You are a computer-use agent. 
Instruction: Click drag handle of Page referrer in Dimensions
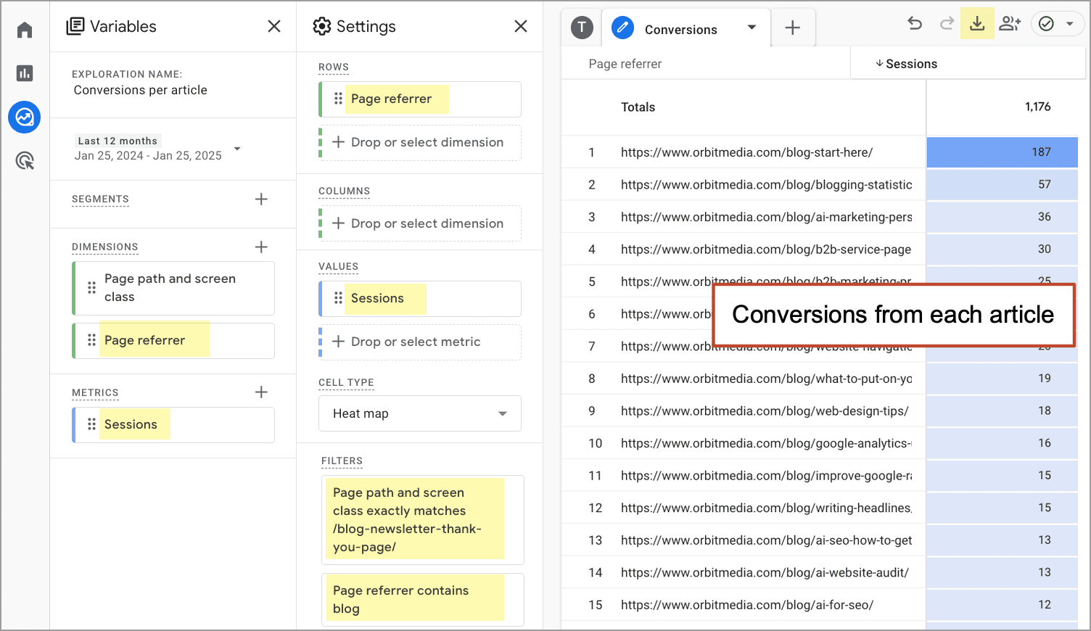click(x=91, y=340)
